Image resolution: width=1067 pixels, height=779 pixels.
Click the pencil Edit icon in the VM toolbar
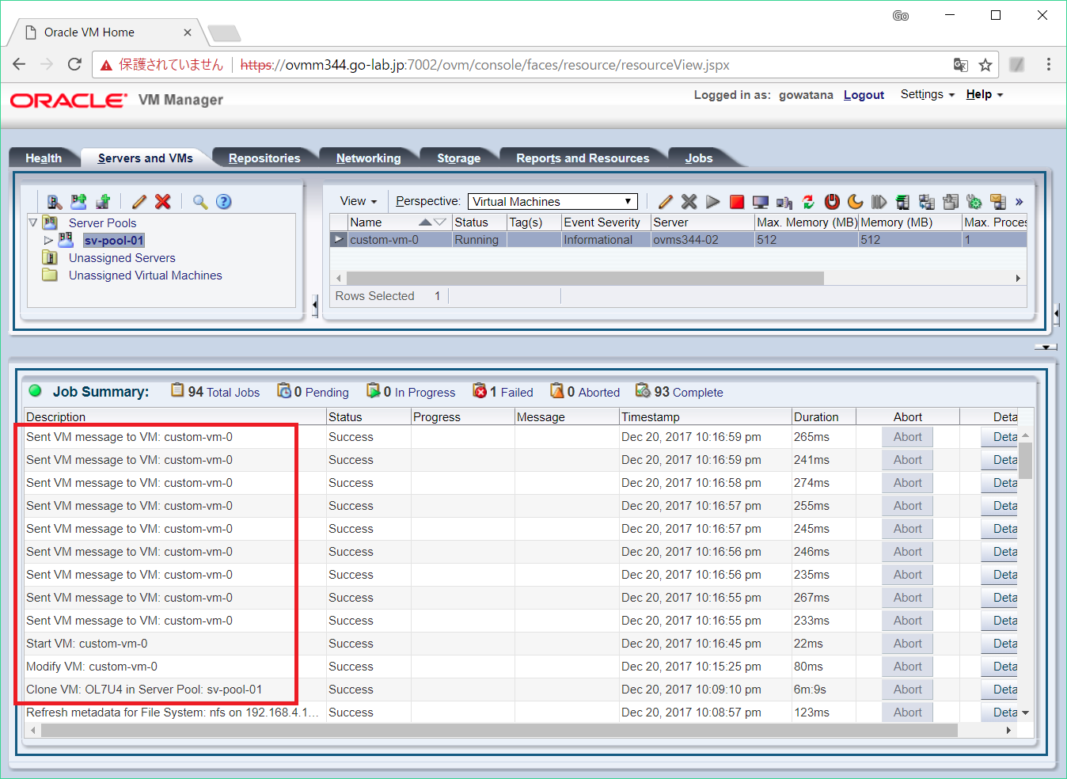[666, 202]
